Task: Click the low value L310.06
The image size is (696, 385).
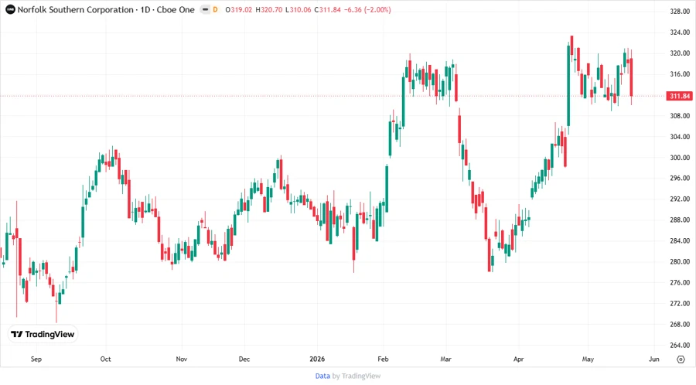Action: (x=298, y=10)
